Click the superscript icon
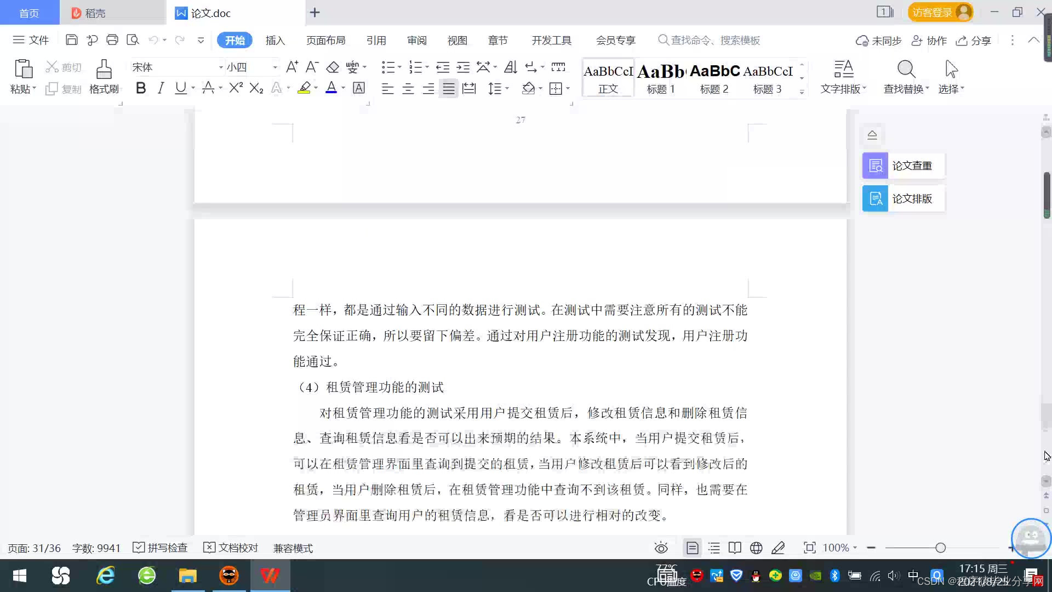The height and width of the screenshot is (592, 1052). (x=236, y=88)
